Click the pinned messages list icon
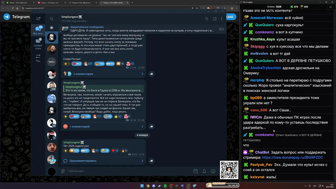This screenshot has height=189, width=336. [x=221, y=29]
